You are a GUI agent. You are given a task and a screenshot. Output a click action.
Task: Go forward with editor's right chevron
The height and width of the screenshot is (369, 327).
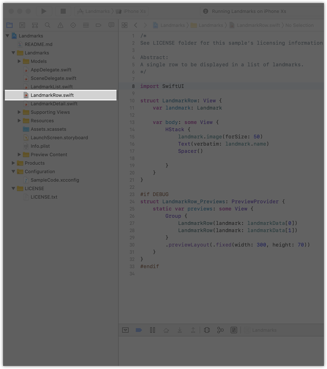coord(145,25)
